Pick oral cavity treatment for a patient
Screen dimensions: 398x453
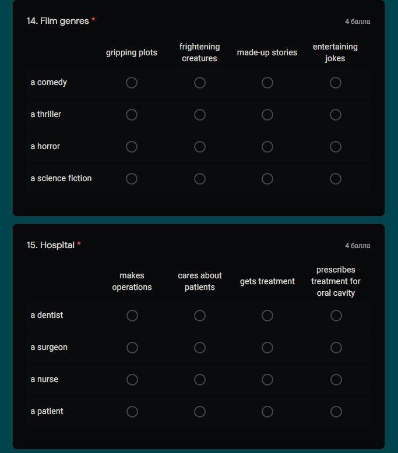336,412
